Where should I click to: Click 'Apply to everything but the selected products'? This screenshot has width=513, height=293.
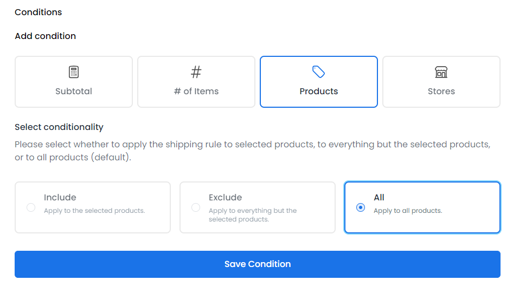253,215
